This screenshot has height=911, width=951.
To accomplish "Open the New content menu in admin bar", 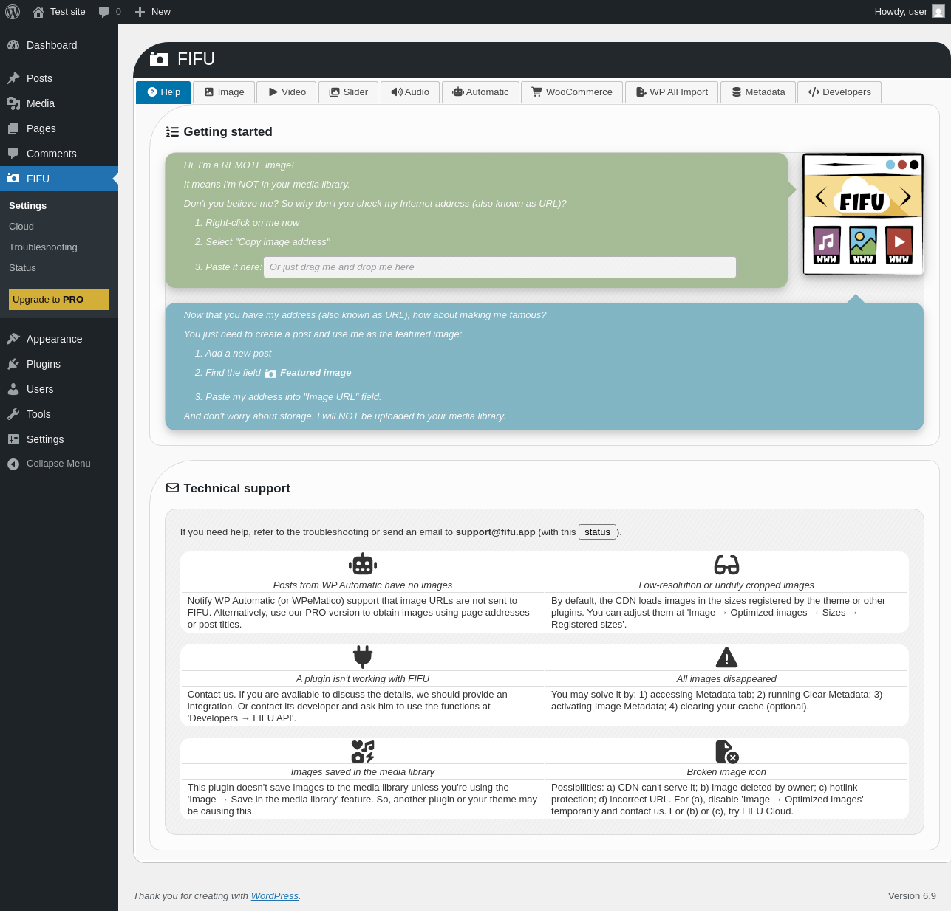I will pyautogui.click(x=153, y=12).
